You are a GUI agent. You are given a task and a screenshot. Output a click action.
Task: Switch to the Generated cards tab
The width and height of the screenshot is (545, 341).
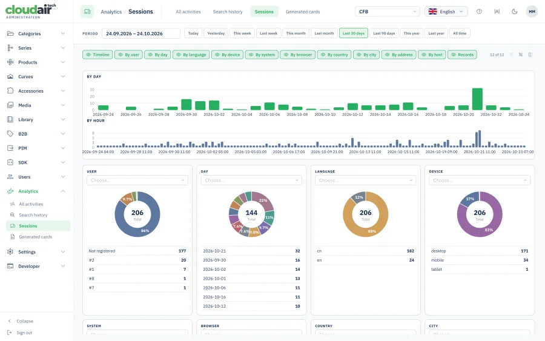click(x=303, y=12)
